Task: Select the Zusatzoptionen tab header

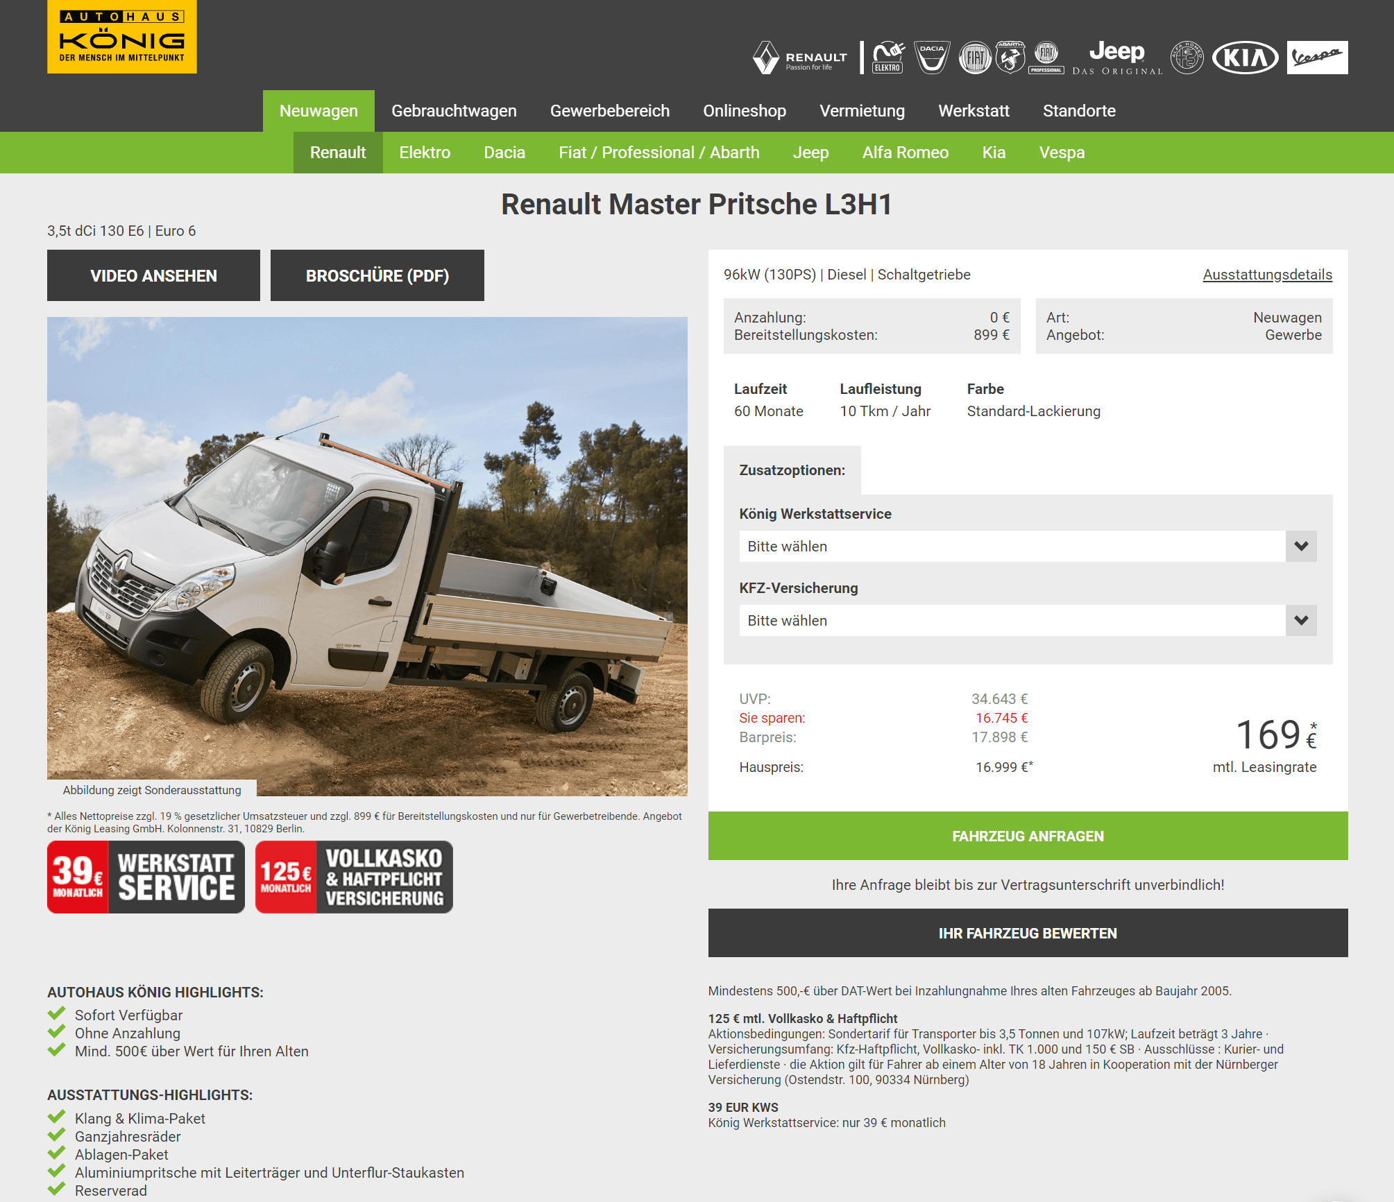Action: point(792,470)
